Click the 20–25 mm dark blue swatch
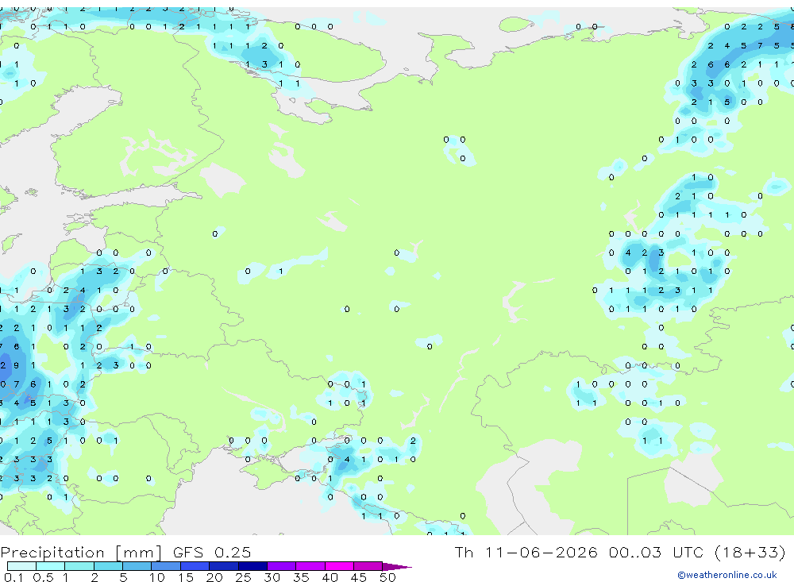This screenshot has width=794, height=582. [224, 566]
